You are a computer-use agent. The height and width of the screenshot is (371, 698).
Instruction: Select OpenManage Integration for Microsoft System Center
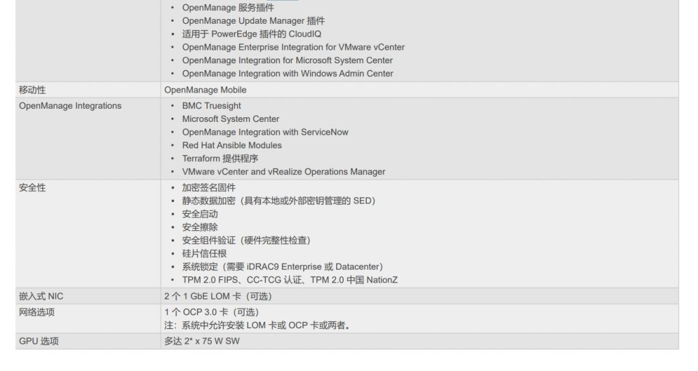pos(287,61)
